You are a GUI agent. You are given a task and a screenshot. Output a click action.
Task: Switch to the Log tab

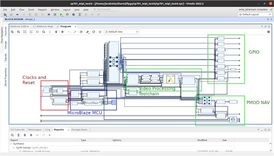click(48, 130)
